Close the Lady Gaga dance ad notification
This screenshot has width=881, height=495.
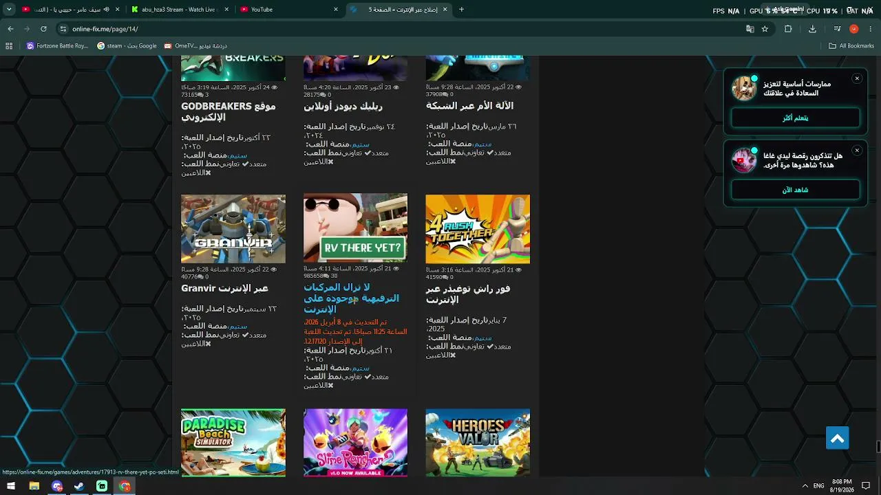tap(857, 150)
